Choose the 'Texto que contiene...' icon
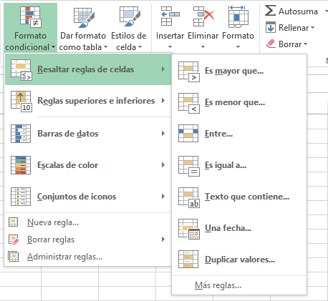Image resolution: width=328 pixels, height=301 pixels. click(x=189, y=197)
